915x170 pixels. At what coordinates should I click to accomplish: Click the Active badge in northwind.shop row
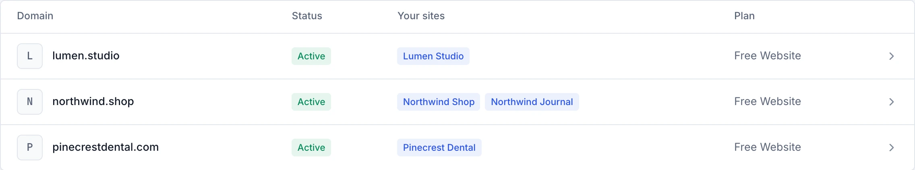point(311,102)
